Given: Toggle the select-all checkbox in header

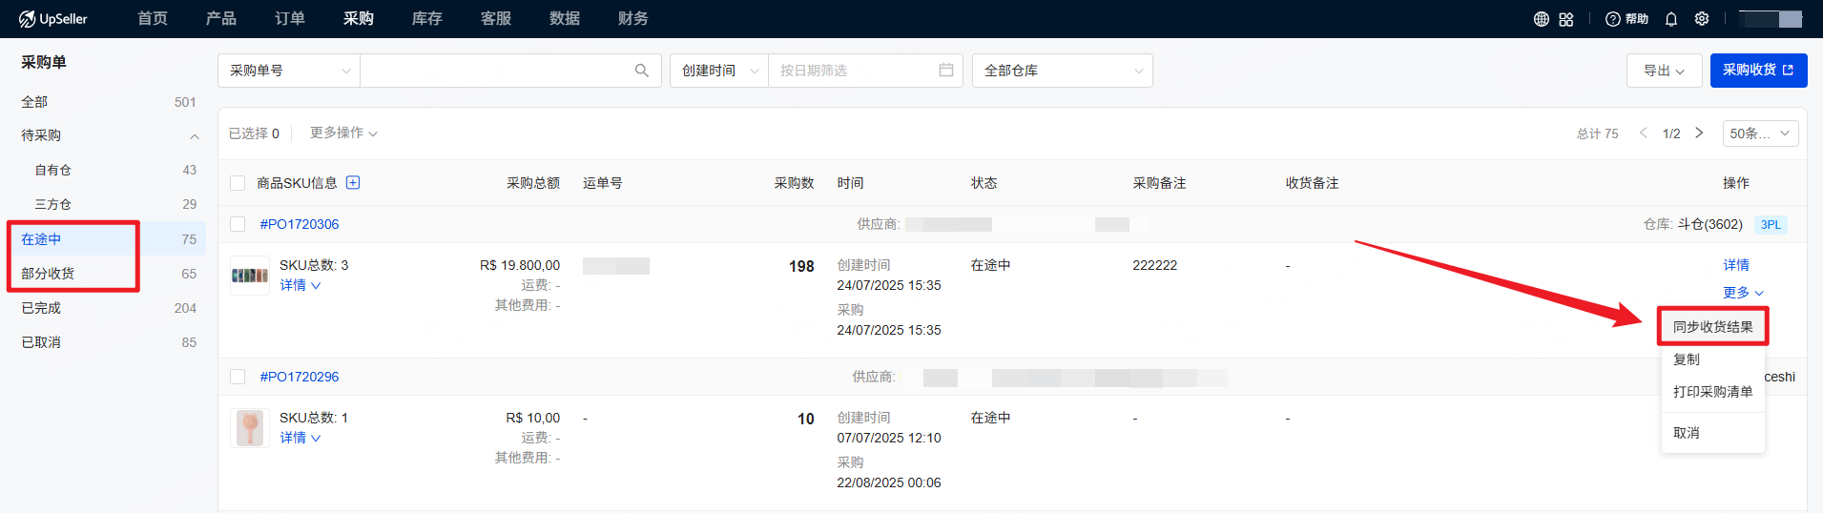Looking at the screenshot, I should click(238, 183).
